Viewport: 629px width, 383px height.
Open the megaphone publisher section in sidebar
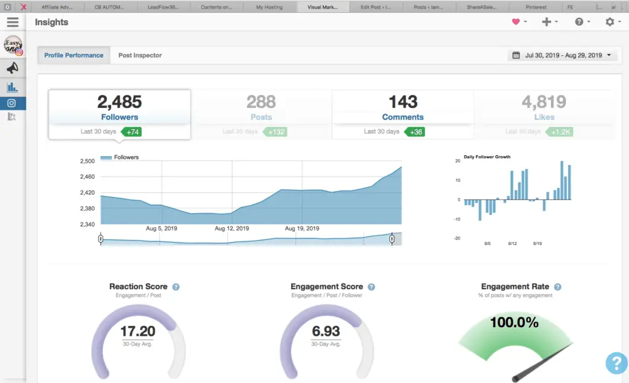tap(12, 68)
